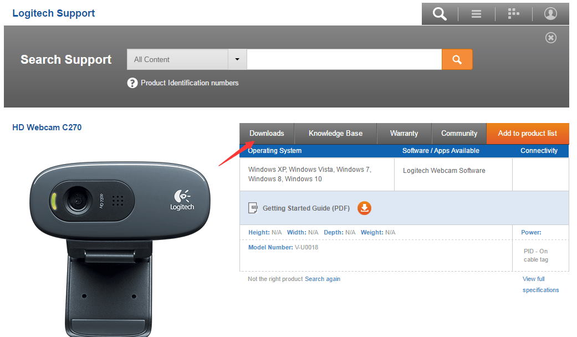
Task: Select the All Content category box
Action: click(x=177, y=59)
